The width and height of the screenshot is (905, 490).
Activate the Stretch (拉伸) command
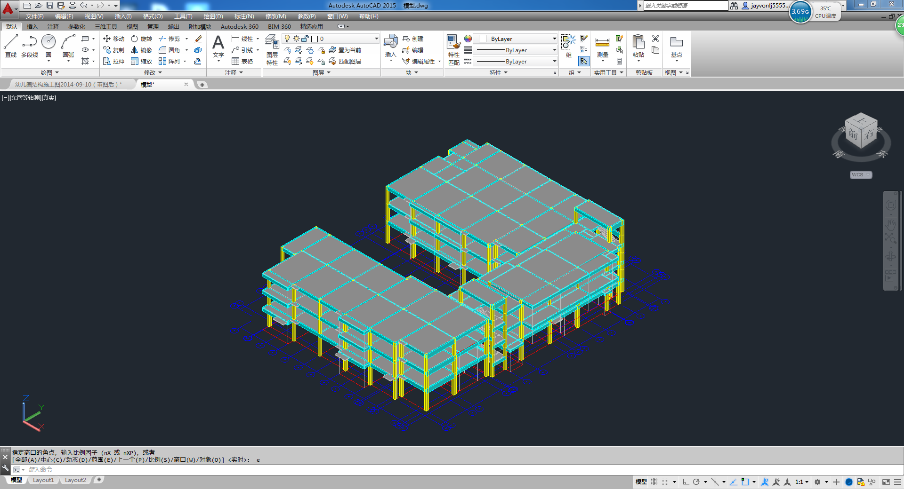coord(113,61)
